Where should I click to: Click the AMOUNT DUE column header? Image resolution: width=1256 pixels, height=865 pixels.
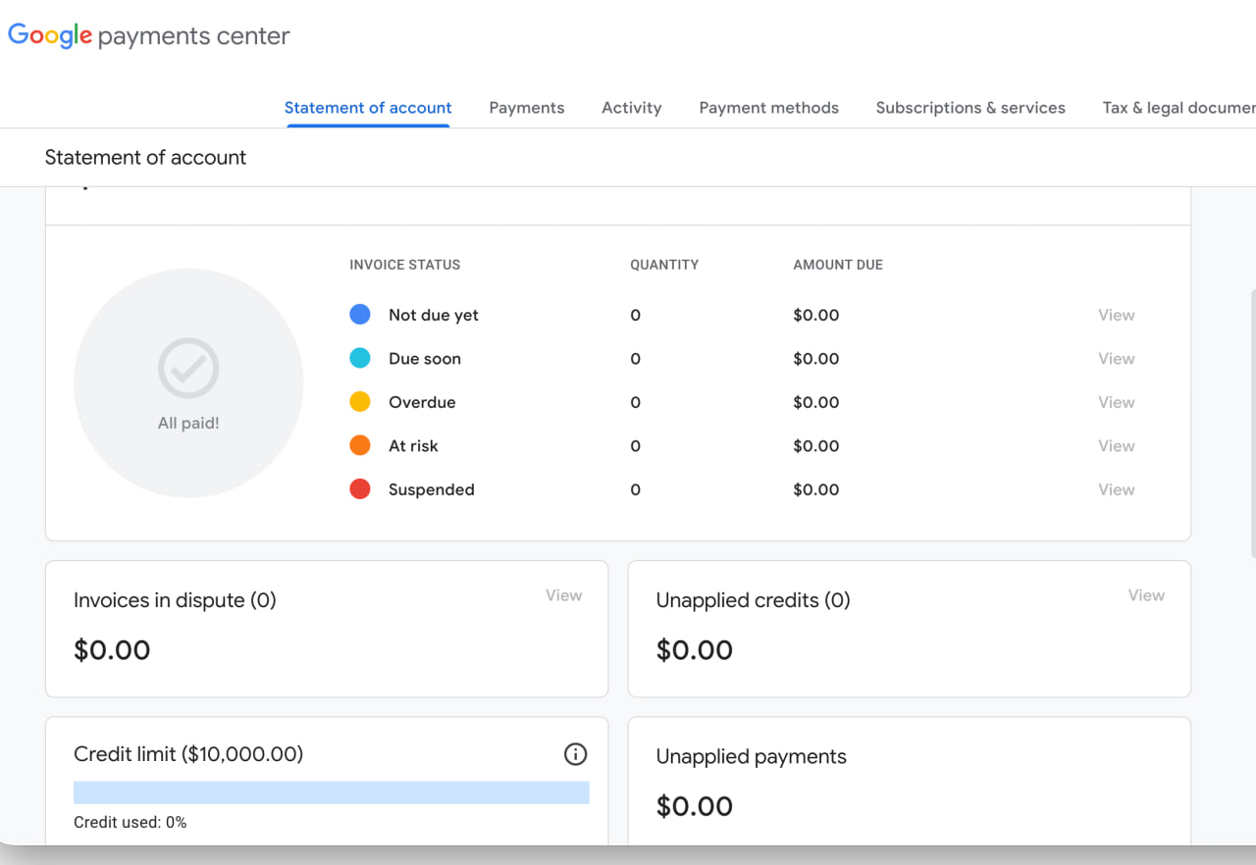tap(838, 265)
